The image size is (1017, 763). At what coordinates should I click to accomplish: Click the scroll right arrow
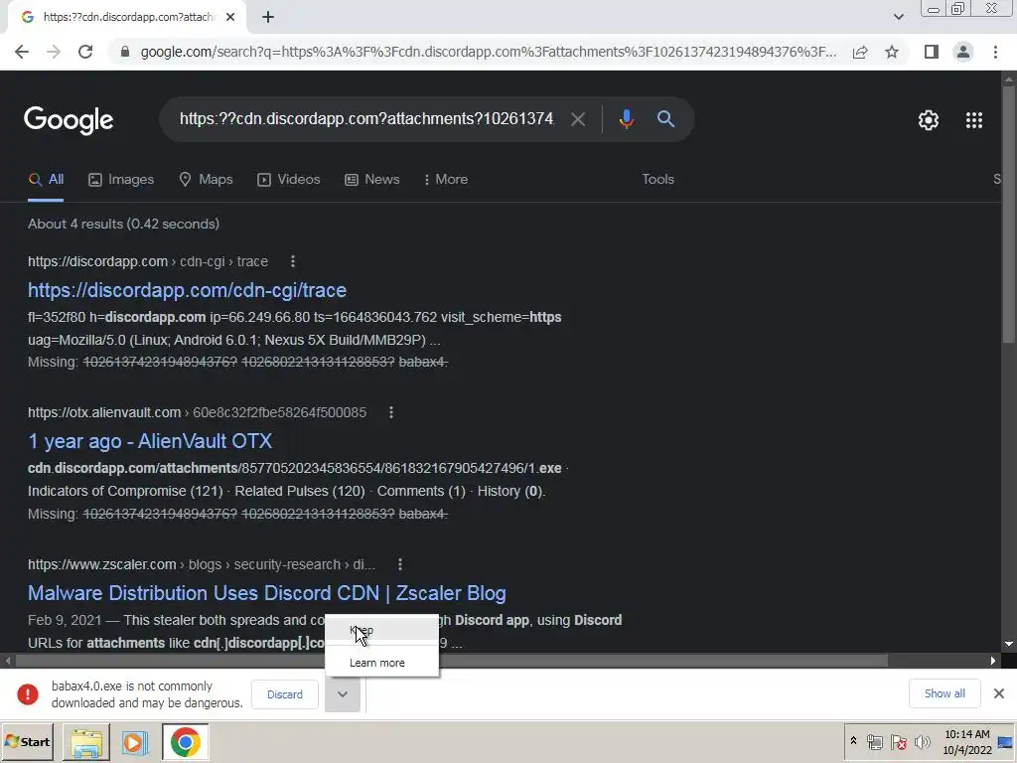tap(993, 661)
